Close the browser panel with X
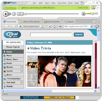 coord(98,22)
